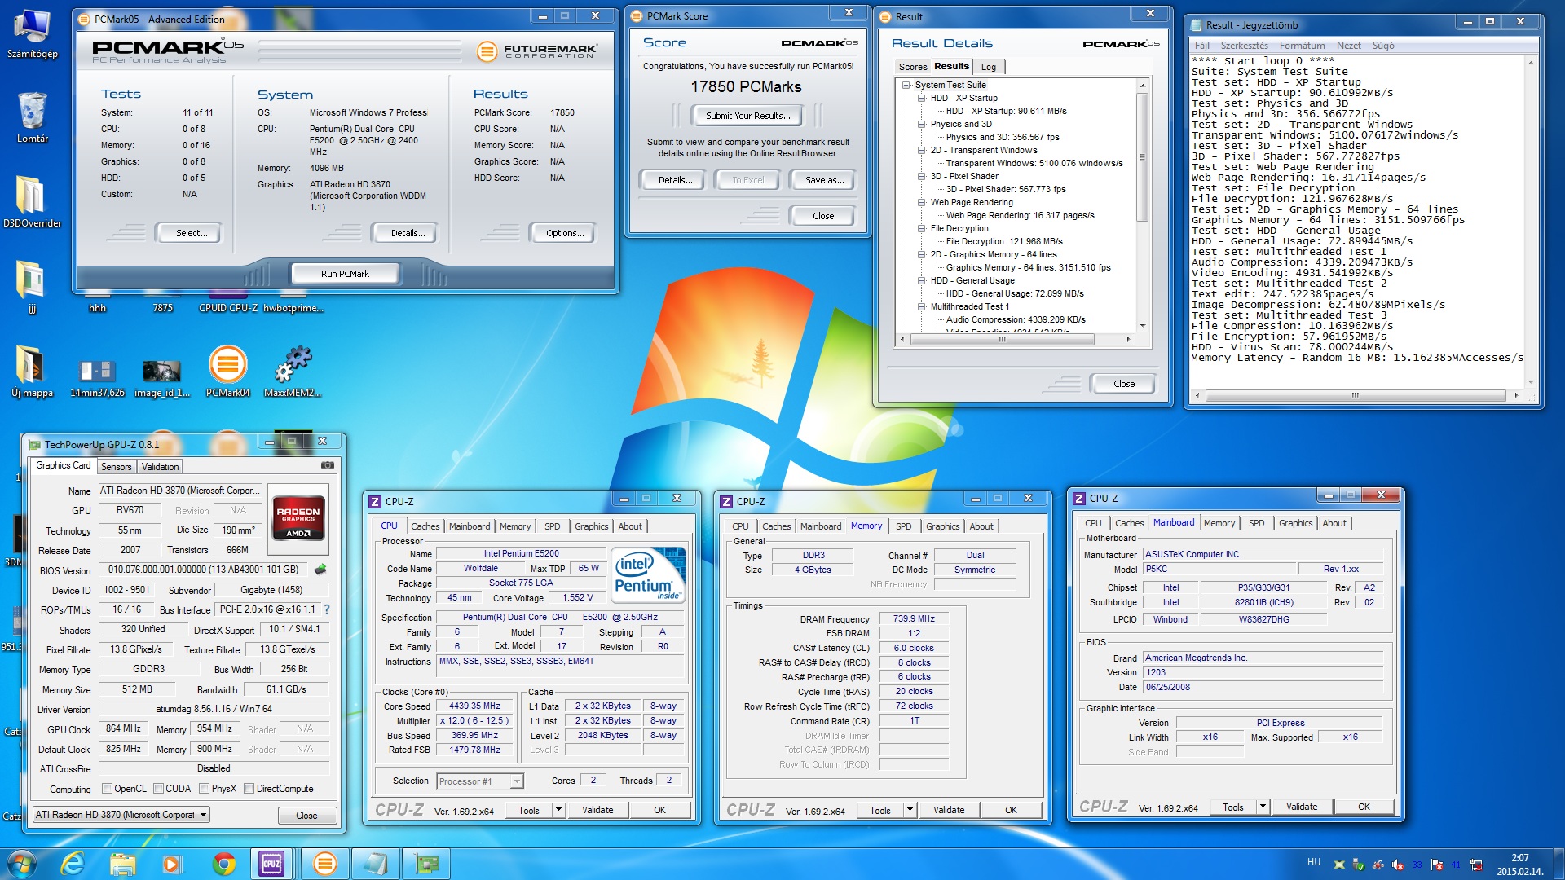
Task: Open PCMark04 desktop shortcut icon
Action: [x=227, y=372]
